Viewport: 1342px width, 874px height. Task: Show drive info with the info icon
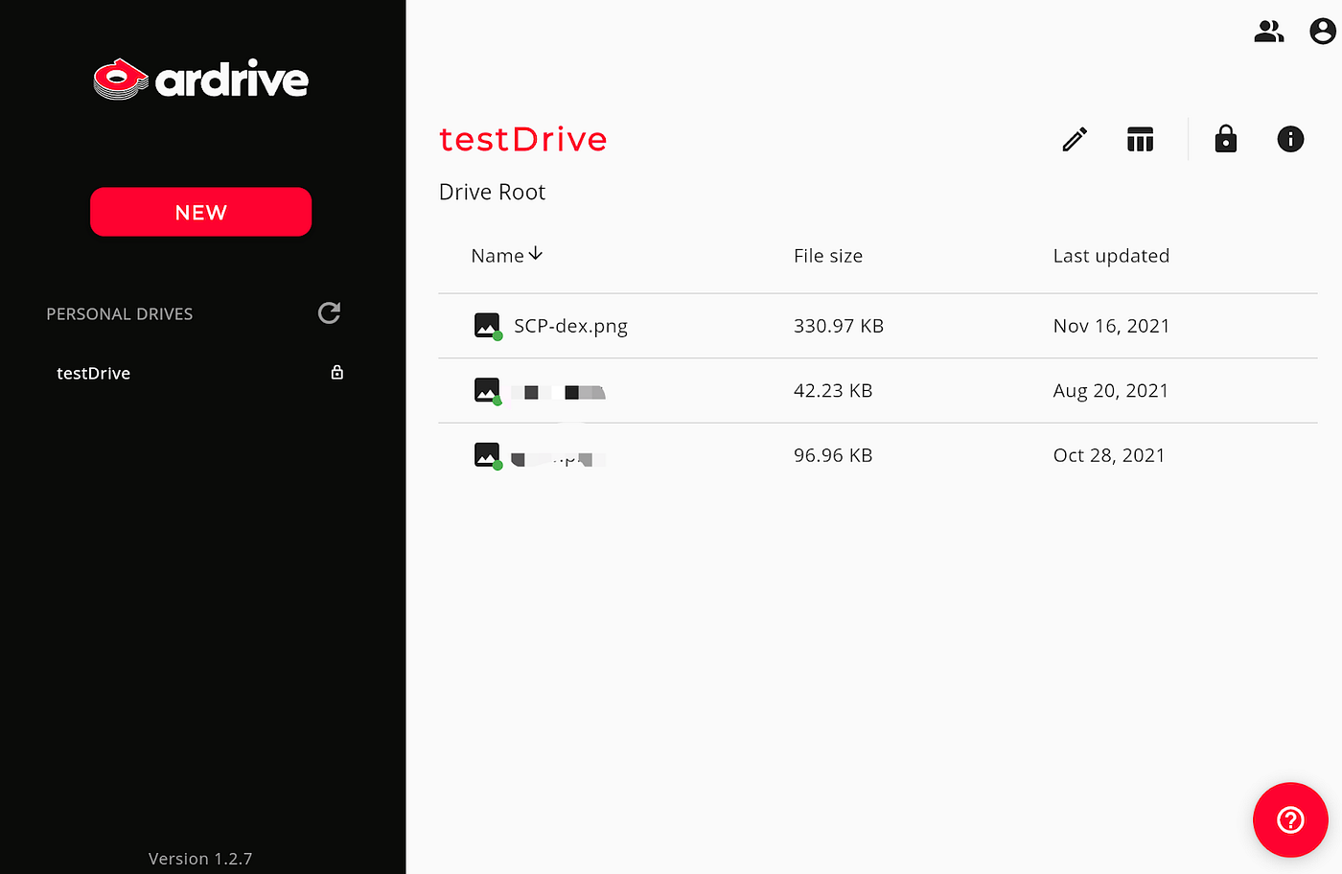click(x=1290, y=139)
